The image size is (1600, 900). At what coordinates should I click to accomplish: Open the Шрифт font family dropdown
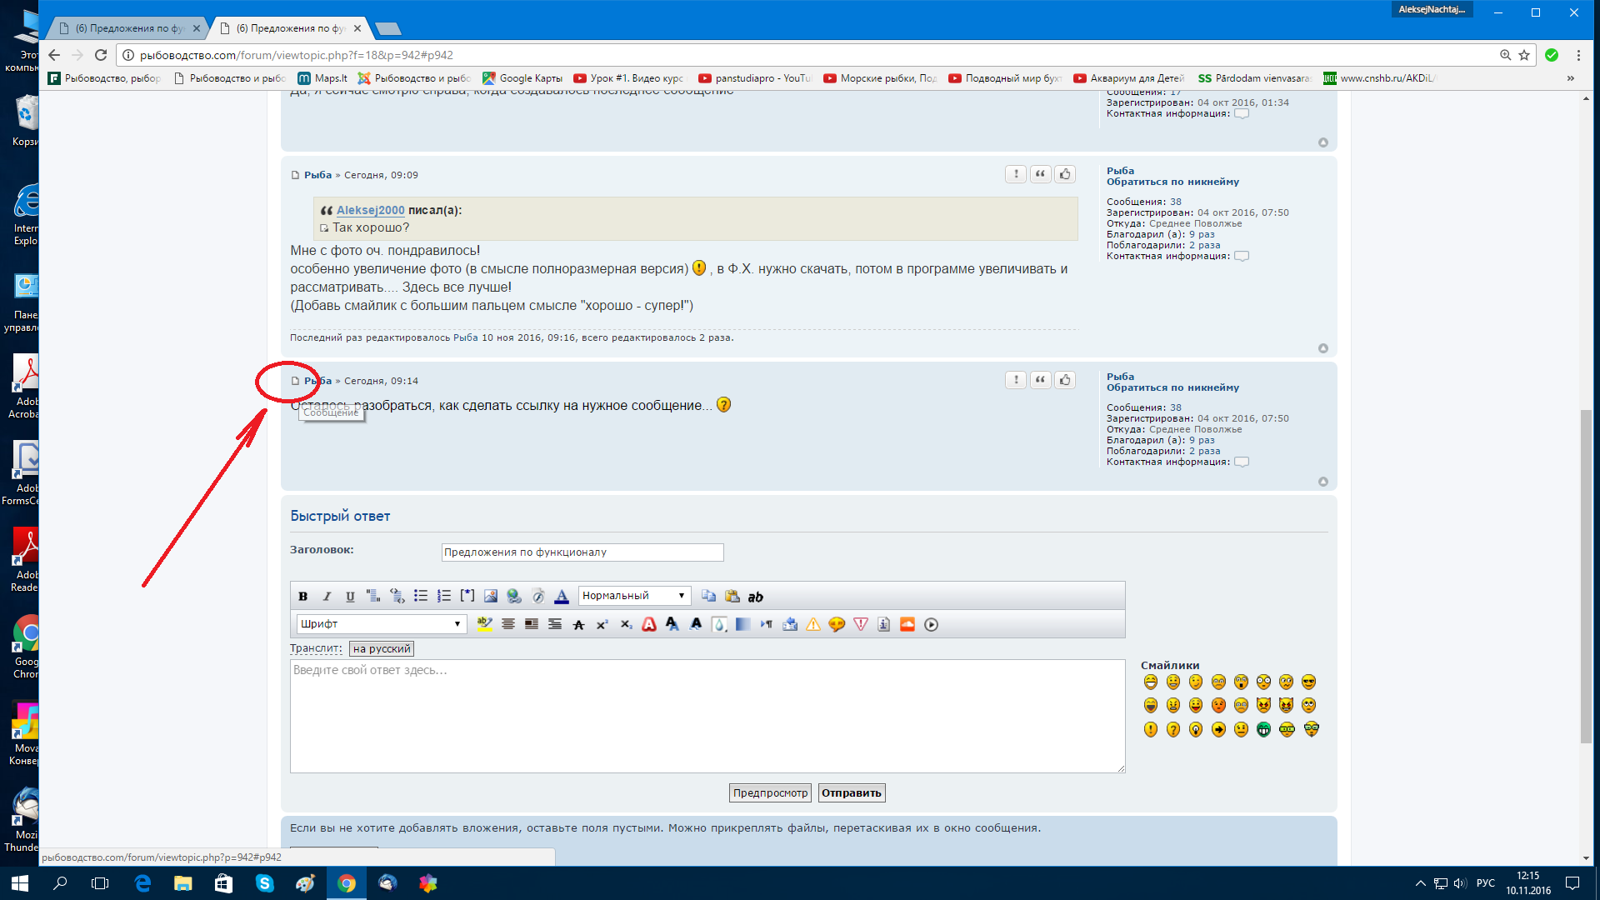coord(381,624)
